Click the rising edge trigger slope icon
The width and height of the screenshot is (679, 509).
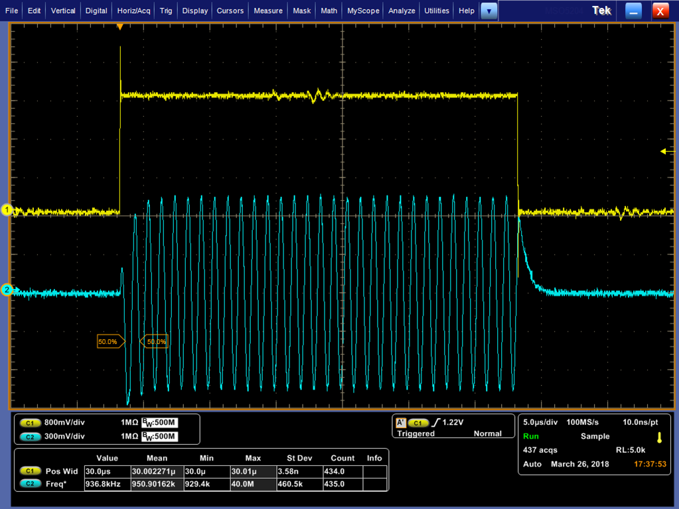436,422
